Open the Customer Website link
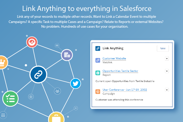Image resolution: width=183 pixels, height=122 pixels. tap(114, 58)
